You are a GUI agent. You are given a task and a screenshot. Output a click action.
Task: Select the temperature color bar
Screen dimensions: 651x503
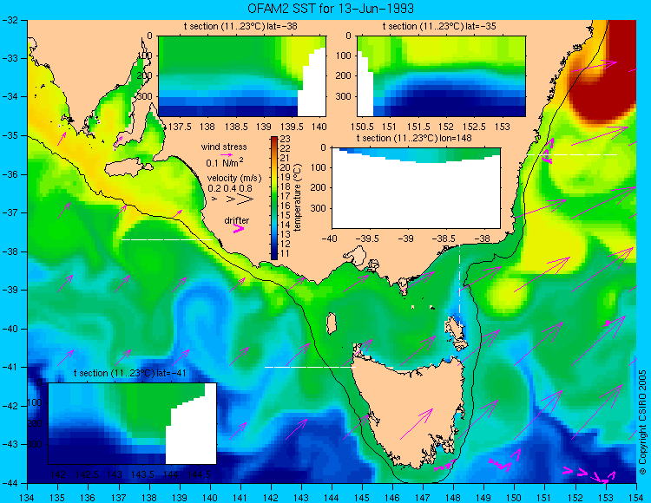point(274,198)
